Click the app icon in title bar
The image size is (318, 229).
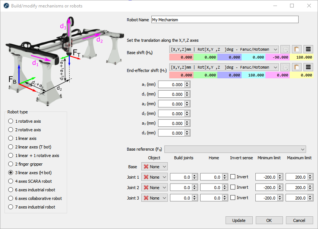pyautogui.click(x=6, y=6)
